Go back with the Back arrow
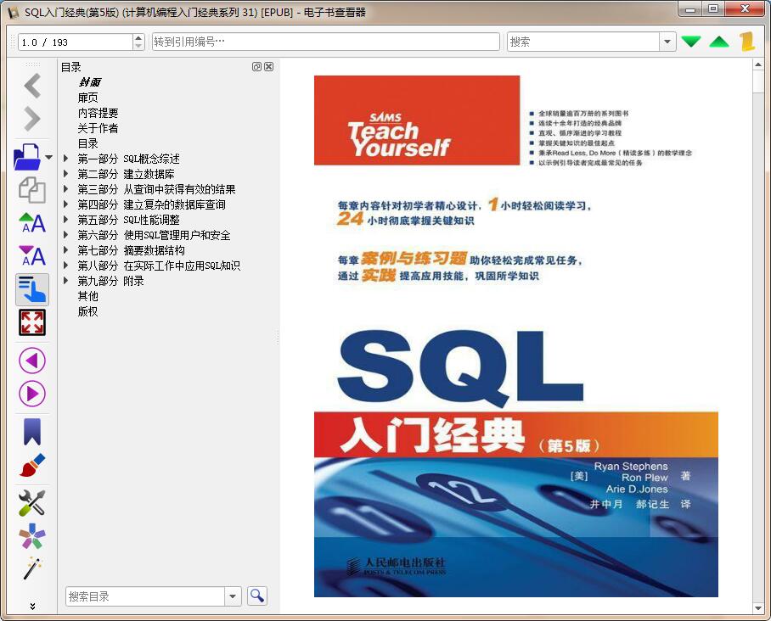The width and height of the screenshot is (771, 621). 32,86
